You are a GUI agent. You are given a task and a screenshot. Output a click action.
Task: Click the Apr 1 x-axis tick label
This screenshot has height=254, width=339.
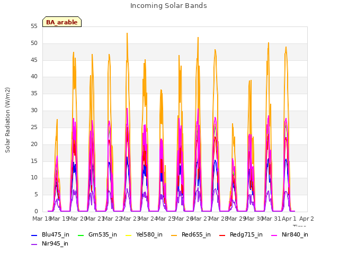coord(289,219)
